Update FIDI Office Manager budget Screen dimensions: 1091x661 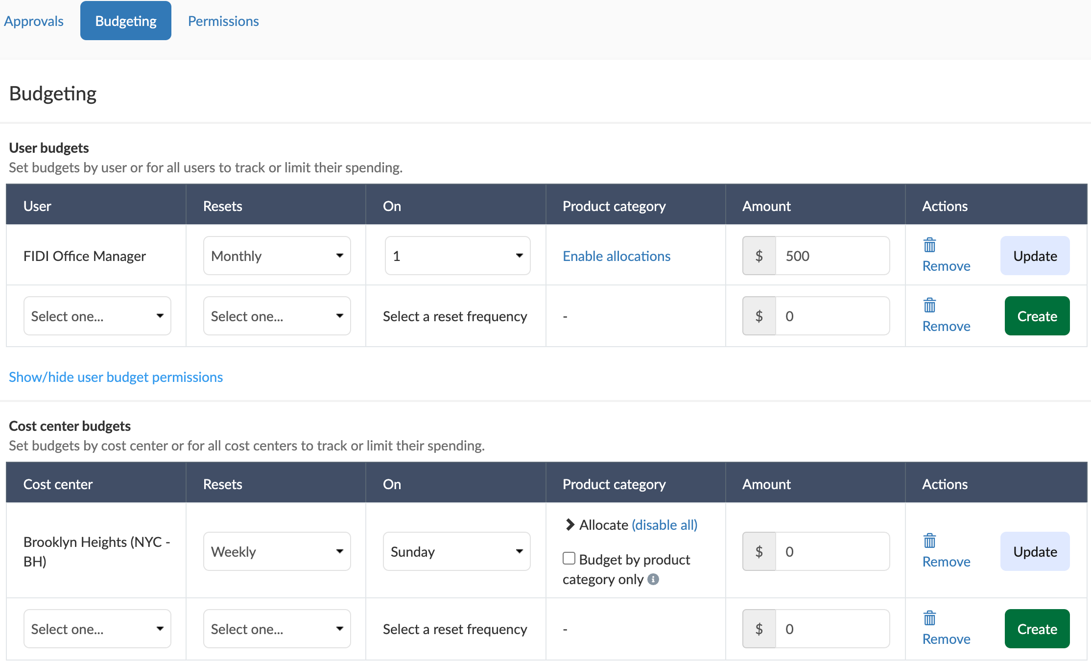point(1035,256)
